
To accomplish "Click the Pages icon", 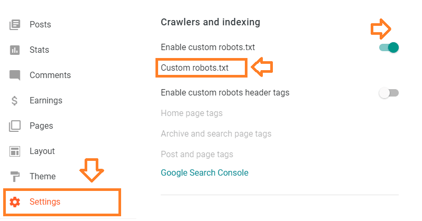I will 15,126.
